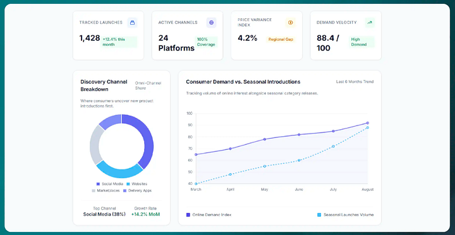Click the 'Last 6 Months Trend' label

(355, 82)
